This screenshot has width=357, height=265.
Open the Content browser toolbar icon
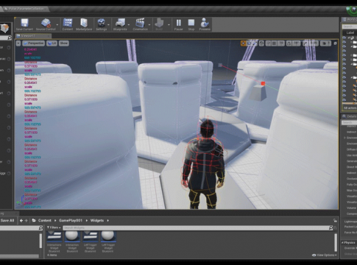click(x=68, y=24)
